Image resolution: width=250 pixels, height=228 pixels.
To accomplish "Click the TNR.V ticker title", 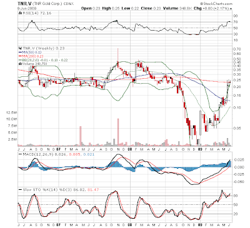I will (24, 4).
